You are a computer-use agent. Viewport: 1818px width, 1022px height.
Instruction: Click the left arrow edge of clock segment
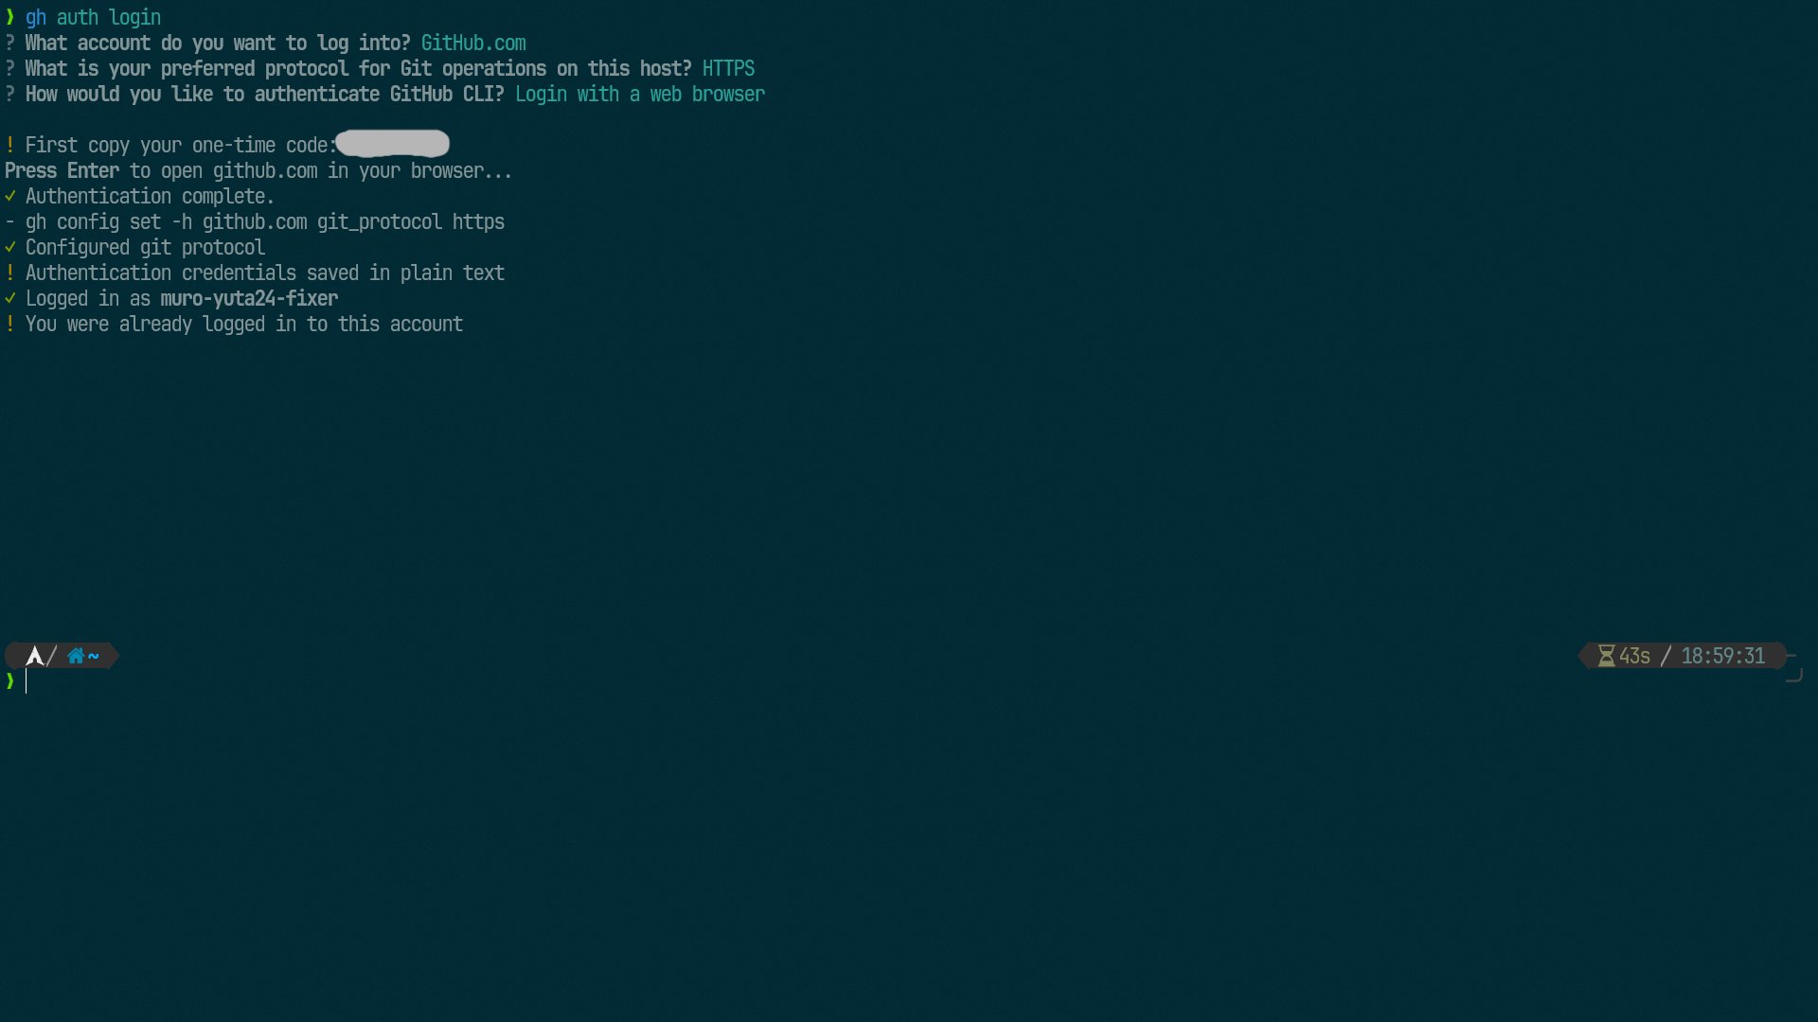(1582, 655)
